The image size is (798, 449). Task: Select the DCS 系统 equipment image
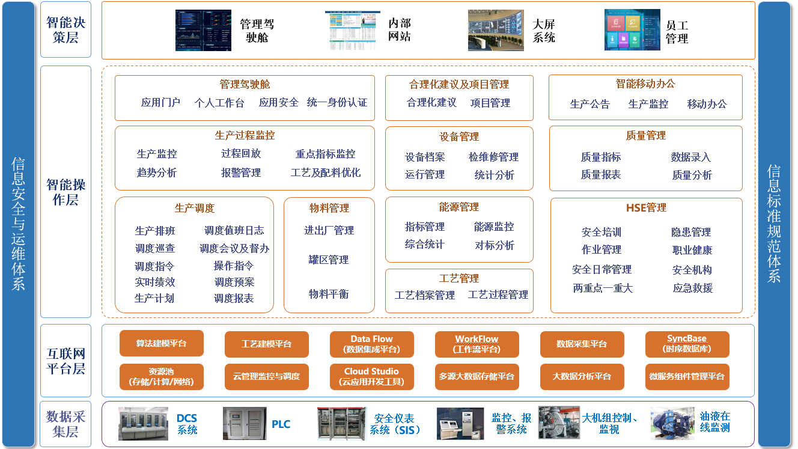pos(142,423)
